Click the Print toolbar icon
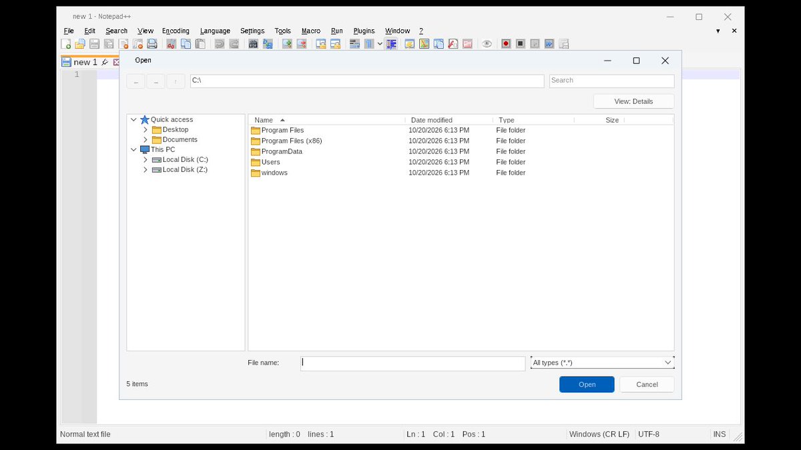This screenshot has height=450, width=801. pyautogui.click(x=152, y=44)
